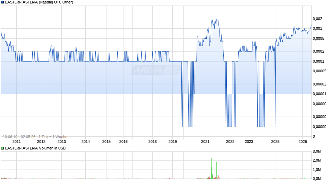Click the 1,0M volume axis label
Viewport: 326px width, 182px height.
click(317, 170)
